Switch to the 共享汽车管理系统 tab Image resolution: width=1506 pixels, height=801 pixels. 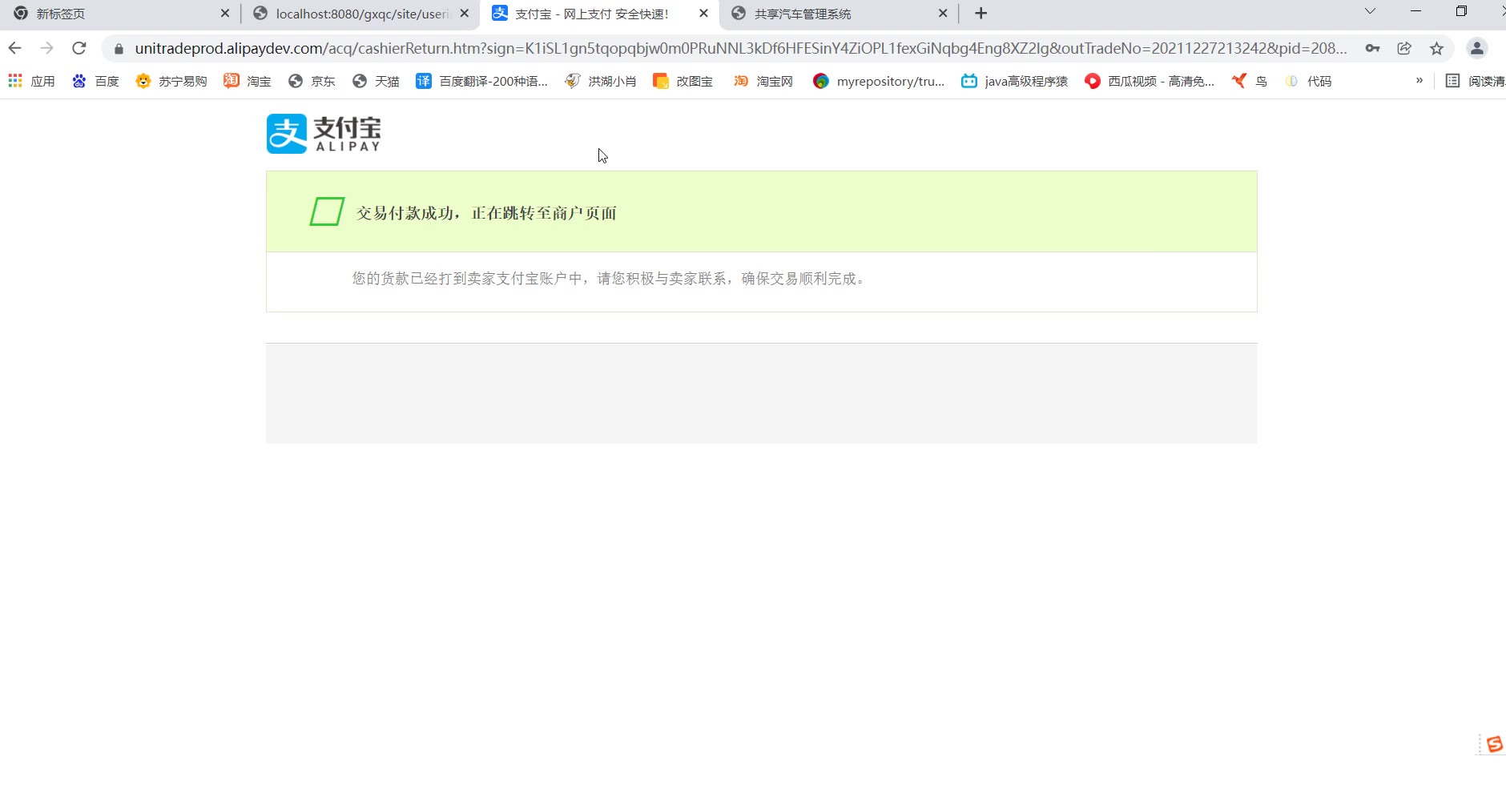coord(840,14)
